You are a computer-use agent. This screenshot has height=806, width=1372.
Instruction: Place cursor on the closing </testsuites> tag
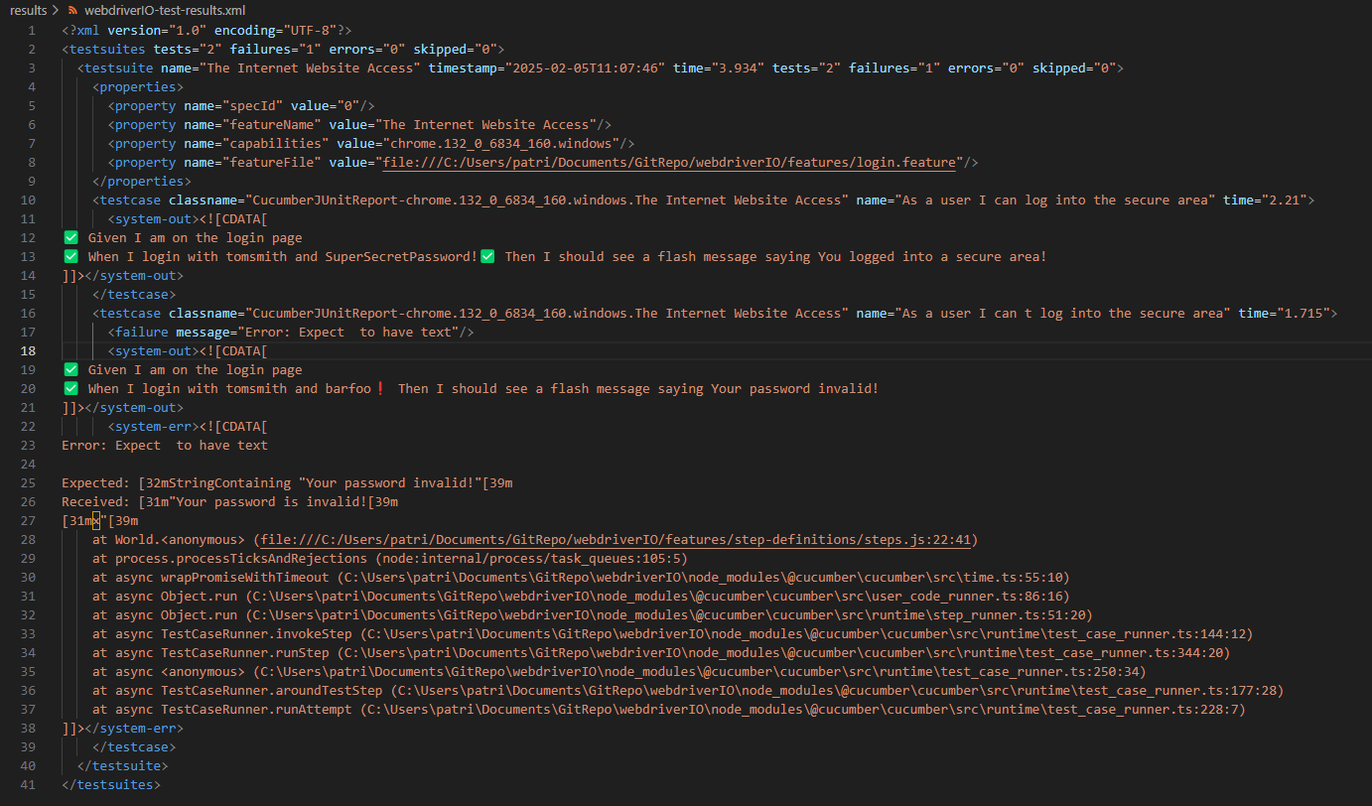click(110, 785)
